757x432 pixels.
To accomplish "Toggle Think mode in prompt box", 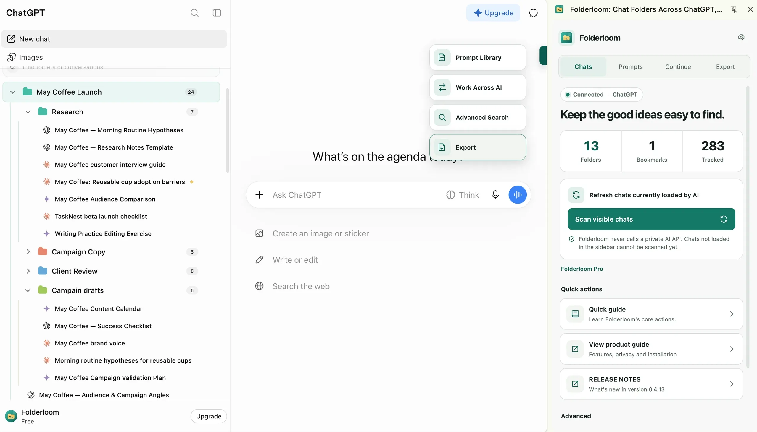I will pos(462,195).
